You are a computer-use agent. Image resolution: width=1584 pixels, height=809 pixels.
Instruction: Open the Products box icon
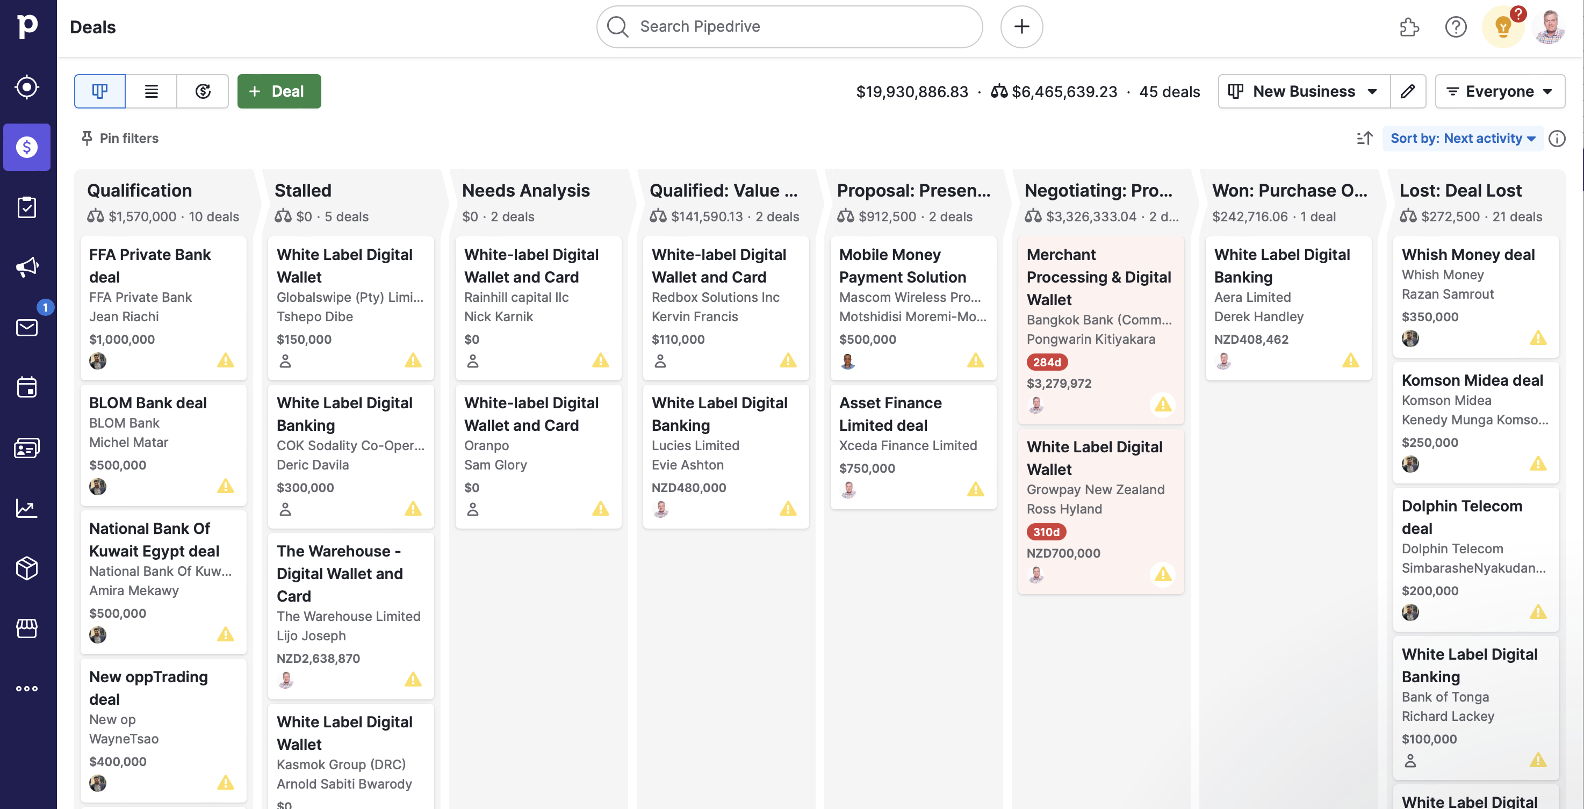point(27,568)
